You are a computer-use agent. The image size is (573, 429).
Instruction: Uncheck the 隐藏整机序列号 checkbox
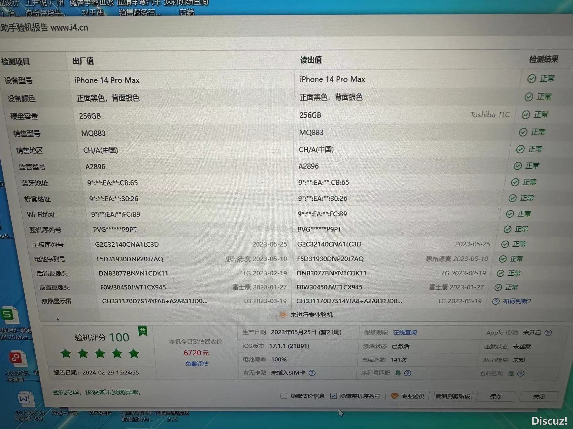[333, 396]
